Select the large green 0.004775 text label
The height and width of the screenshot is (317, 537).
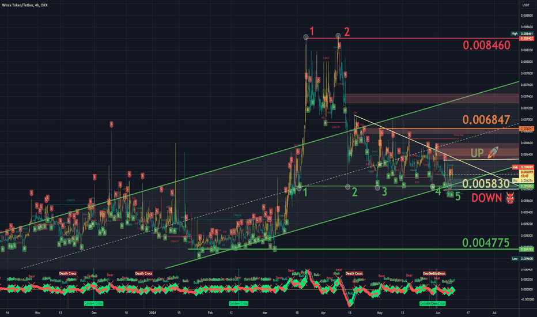pyautogui.click(x=486, y=243)
